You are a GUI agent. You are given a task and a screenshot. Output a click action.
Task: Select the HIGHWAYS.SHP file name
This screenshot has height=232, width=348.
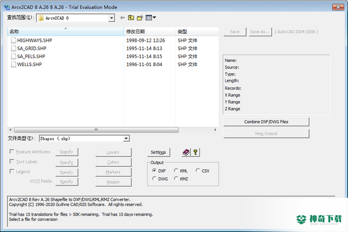click(x=35, y=40)
